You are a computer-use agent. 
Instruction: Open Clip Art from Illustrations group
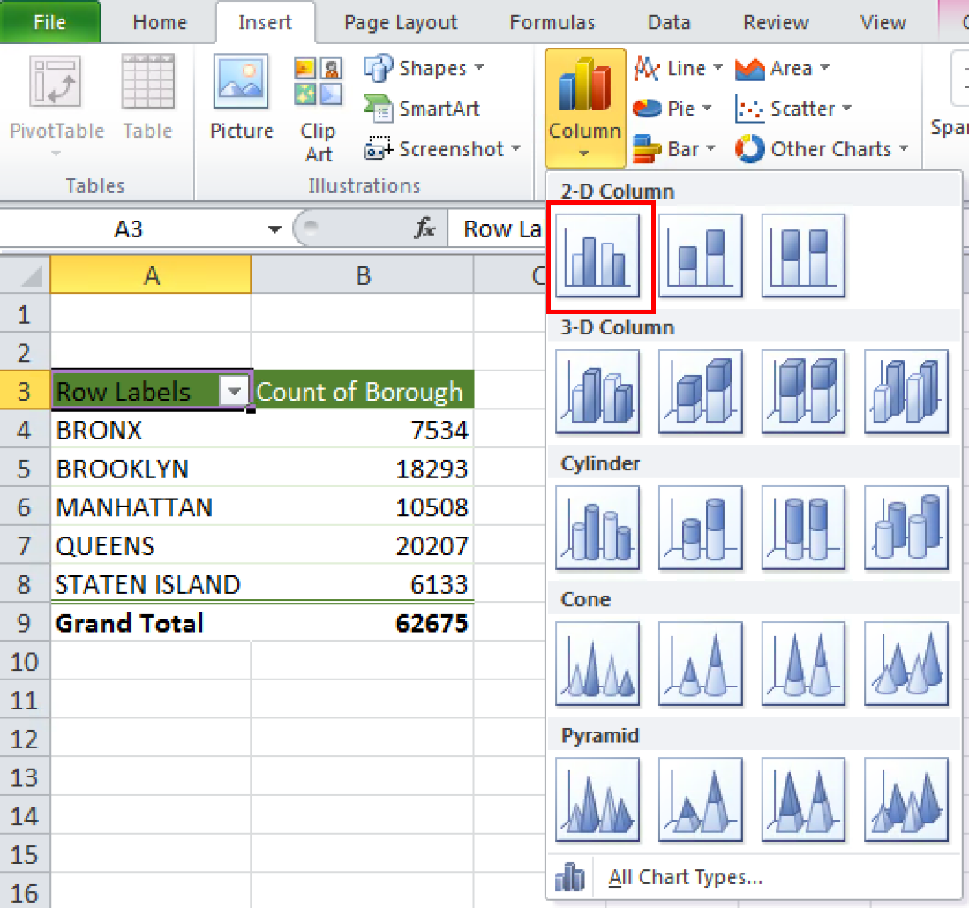pyautogui.click(x=318, y=108)
